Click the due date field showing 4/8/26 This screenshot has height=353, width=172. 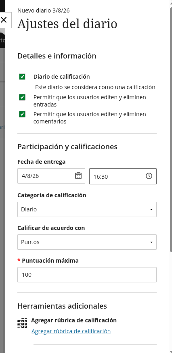51,176
